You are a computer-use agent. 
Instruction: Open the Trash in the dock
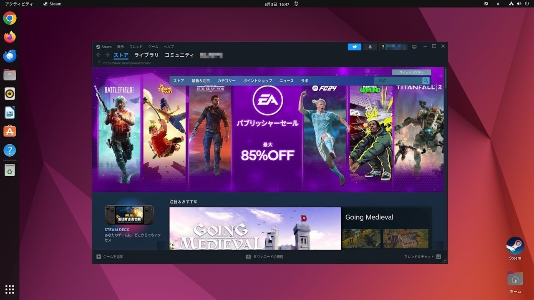(10, 170)
